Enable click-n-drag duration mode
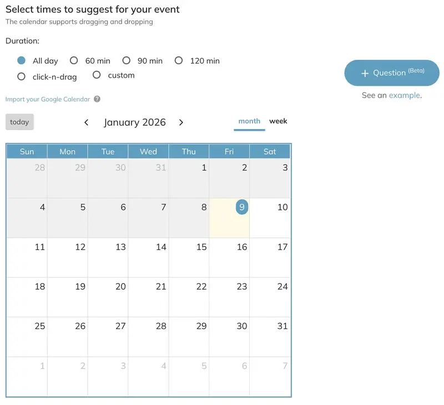The width and height of the screenshot is (444, 405). [x=22, y=77]
